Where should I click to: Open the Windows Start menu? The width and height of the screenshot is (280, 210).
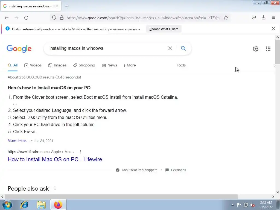7,205
